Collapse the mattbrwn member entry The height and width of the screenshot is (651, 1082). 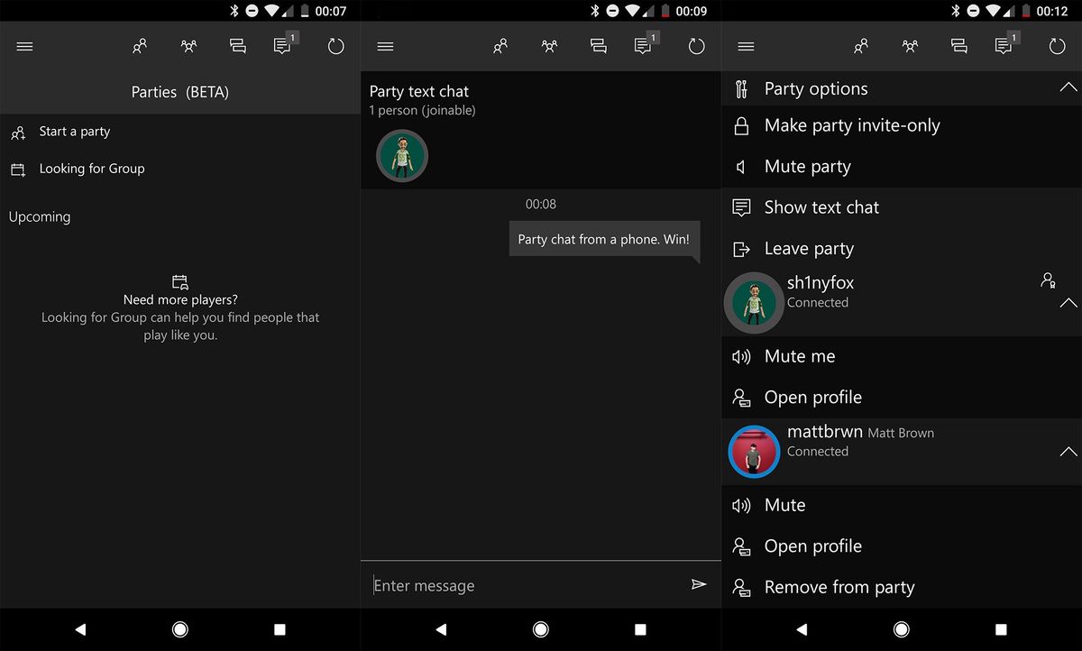click(1068, 451)
